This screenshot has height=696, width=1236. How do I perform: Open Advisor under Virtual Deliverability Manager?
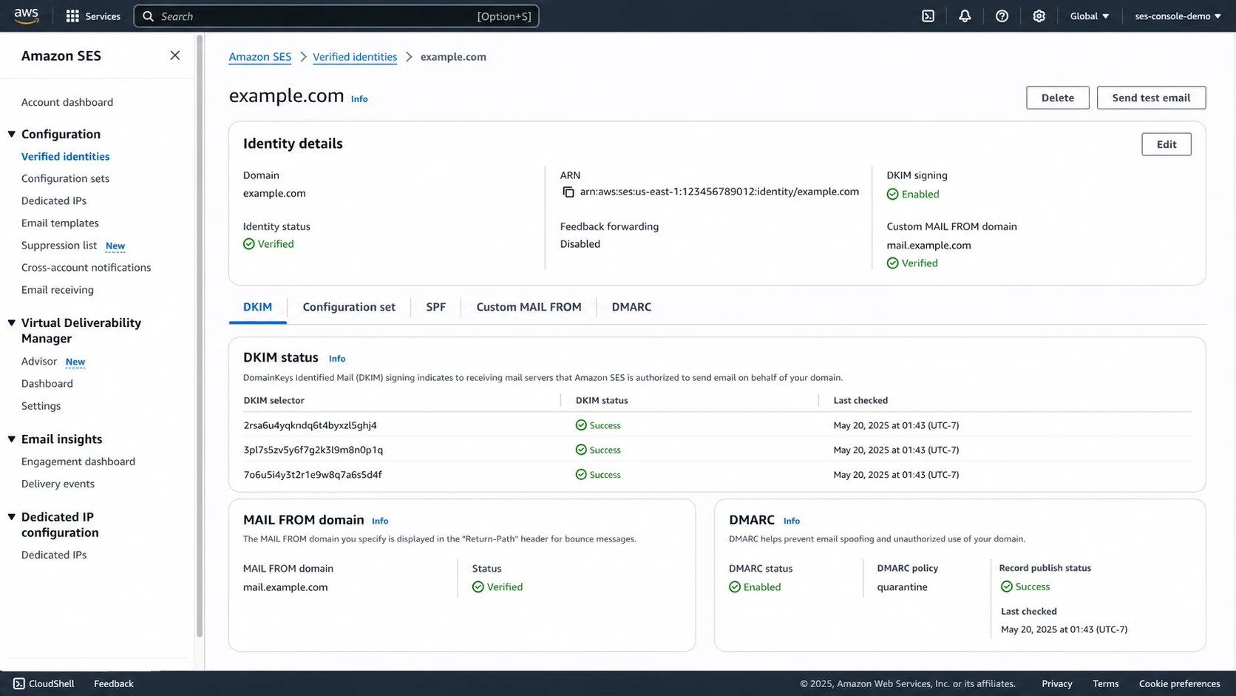pos(39,361)
